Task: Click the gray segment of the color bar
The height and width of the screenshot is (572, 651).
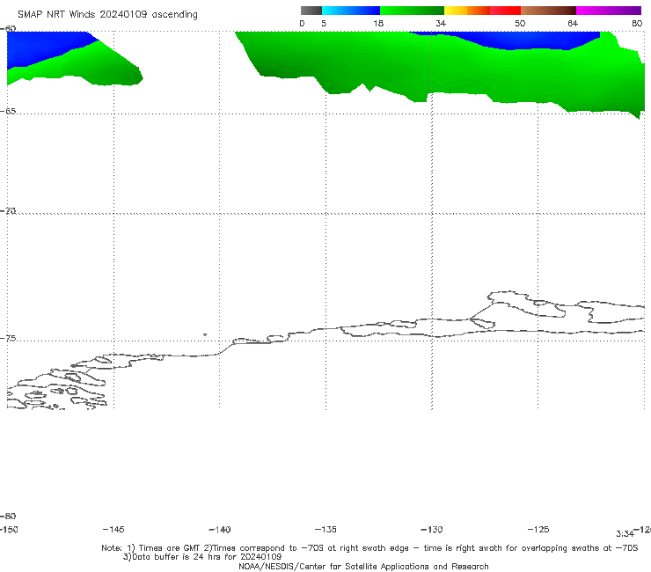Action: tap(311, 11)
